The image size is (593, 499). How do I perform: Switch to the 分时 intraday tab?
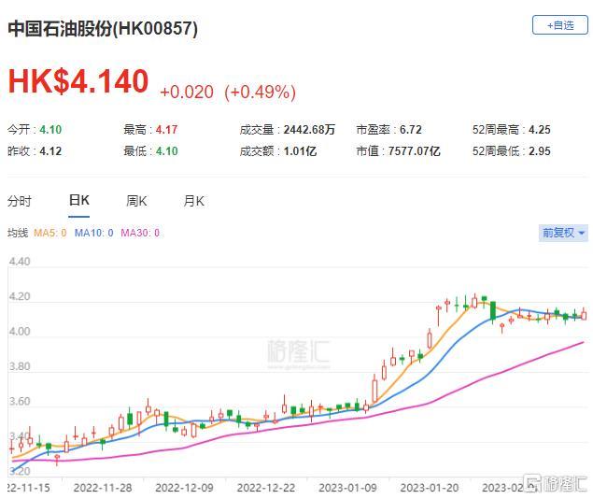(x=19, y=201)
